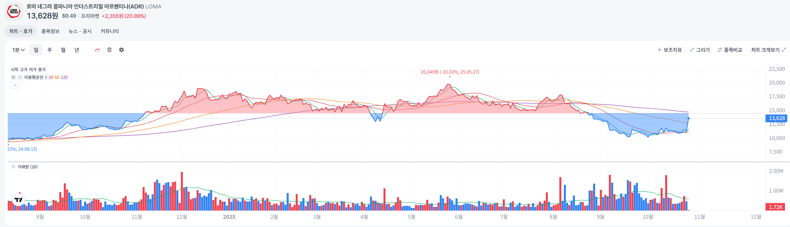Click the trash can delete icon
This screenshot has height=227, width=790.
click(110, 50)
